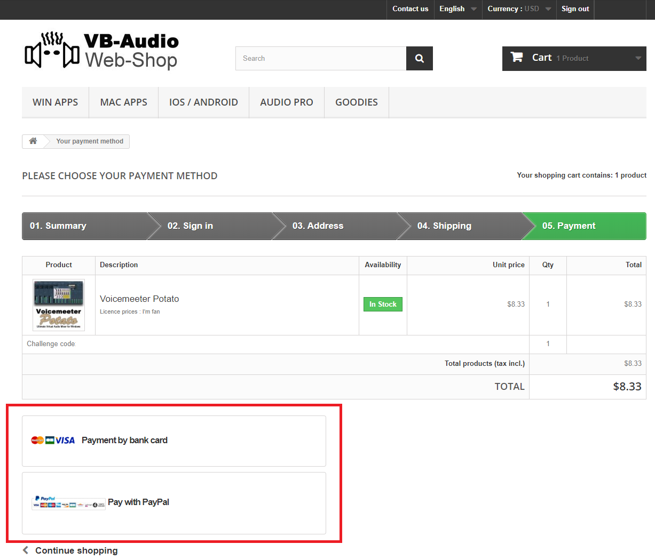Expand the cart dropdown arrow
This screenshot has height=560, width=655.
(638, 58)
